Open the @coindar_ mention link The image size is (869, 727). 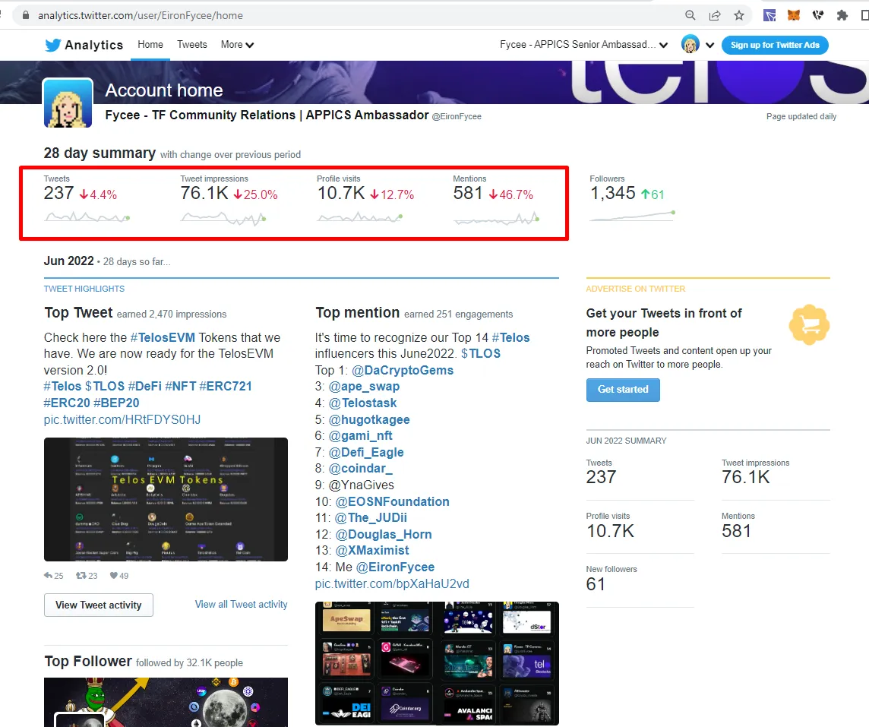point(360,468)
